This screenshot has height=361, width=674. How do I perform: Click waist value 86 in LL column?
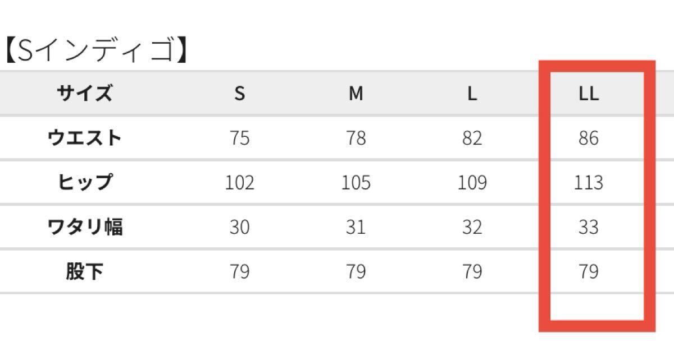[x=588, y=138]
